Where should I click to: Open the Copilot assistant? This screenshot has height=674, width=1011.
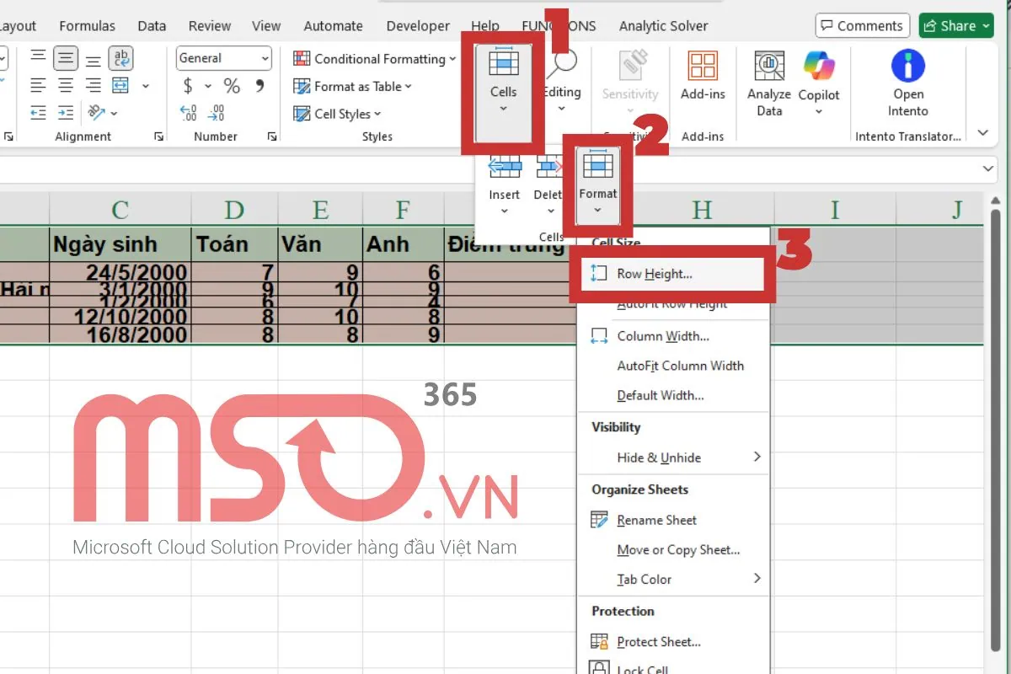(x=818, y=80)
